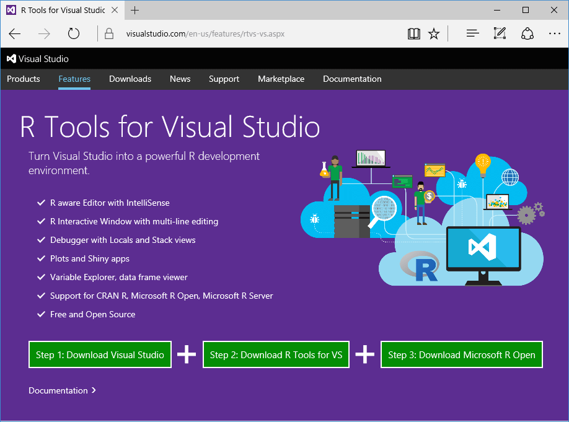
Task: Expand the Documentation arrow link
Action: pyautogui.click(x=62, y=390)
